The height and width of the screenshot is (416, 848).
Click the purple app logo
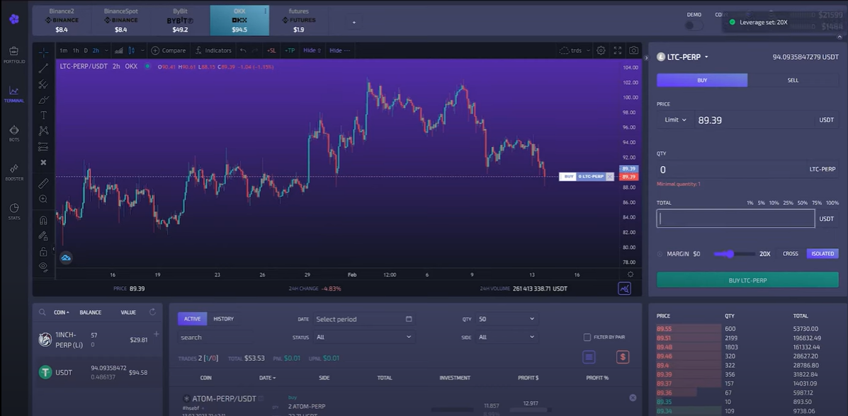14,19
